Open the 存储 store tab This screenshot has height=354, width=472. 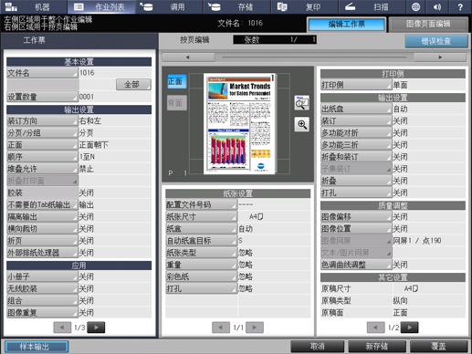tap(236, 6)
